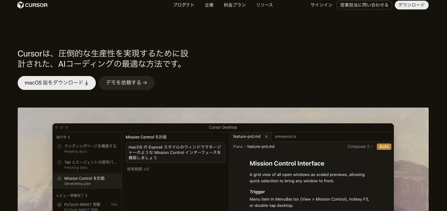The image size is (447, 211).
Task: Click the Mission Control prompt text box
Action: tap(175, 152)
